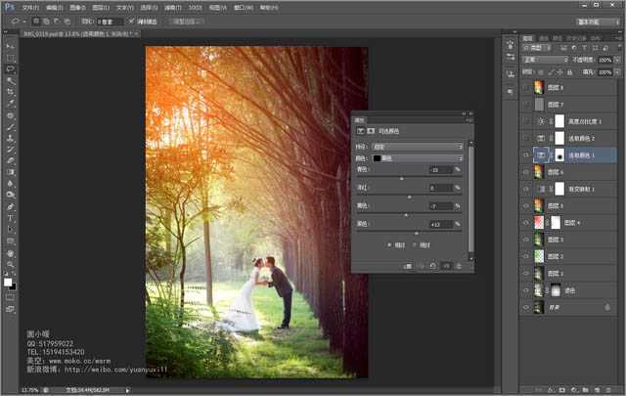
Task: Delete the adjustment via Properties trash icon
Action: point(459,266)
